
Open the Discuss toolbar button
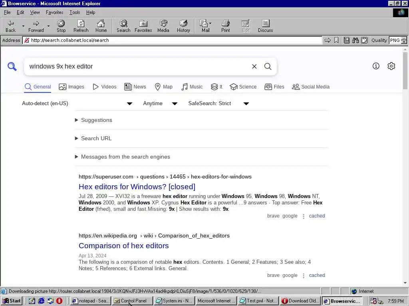click(x=265, y=26)
